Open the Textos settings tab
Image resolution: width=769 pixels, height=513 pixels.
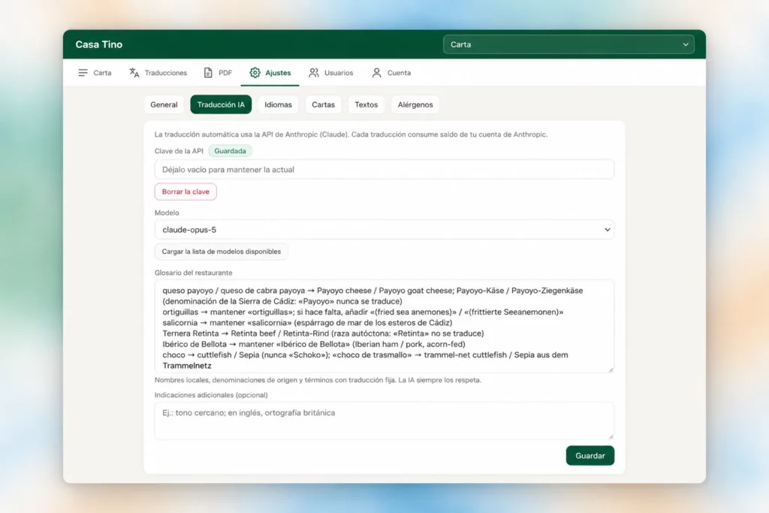[366, 104]
